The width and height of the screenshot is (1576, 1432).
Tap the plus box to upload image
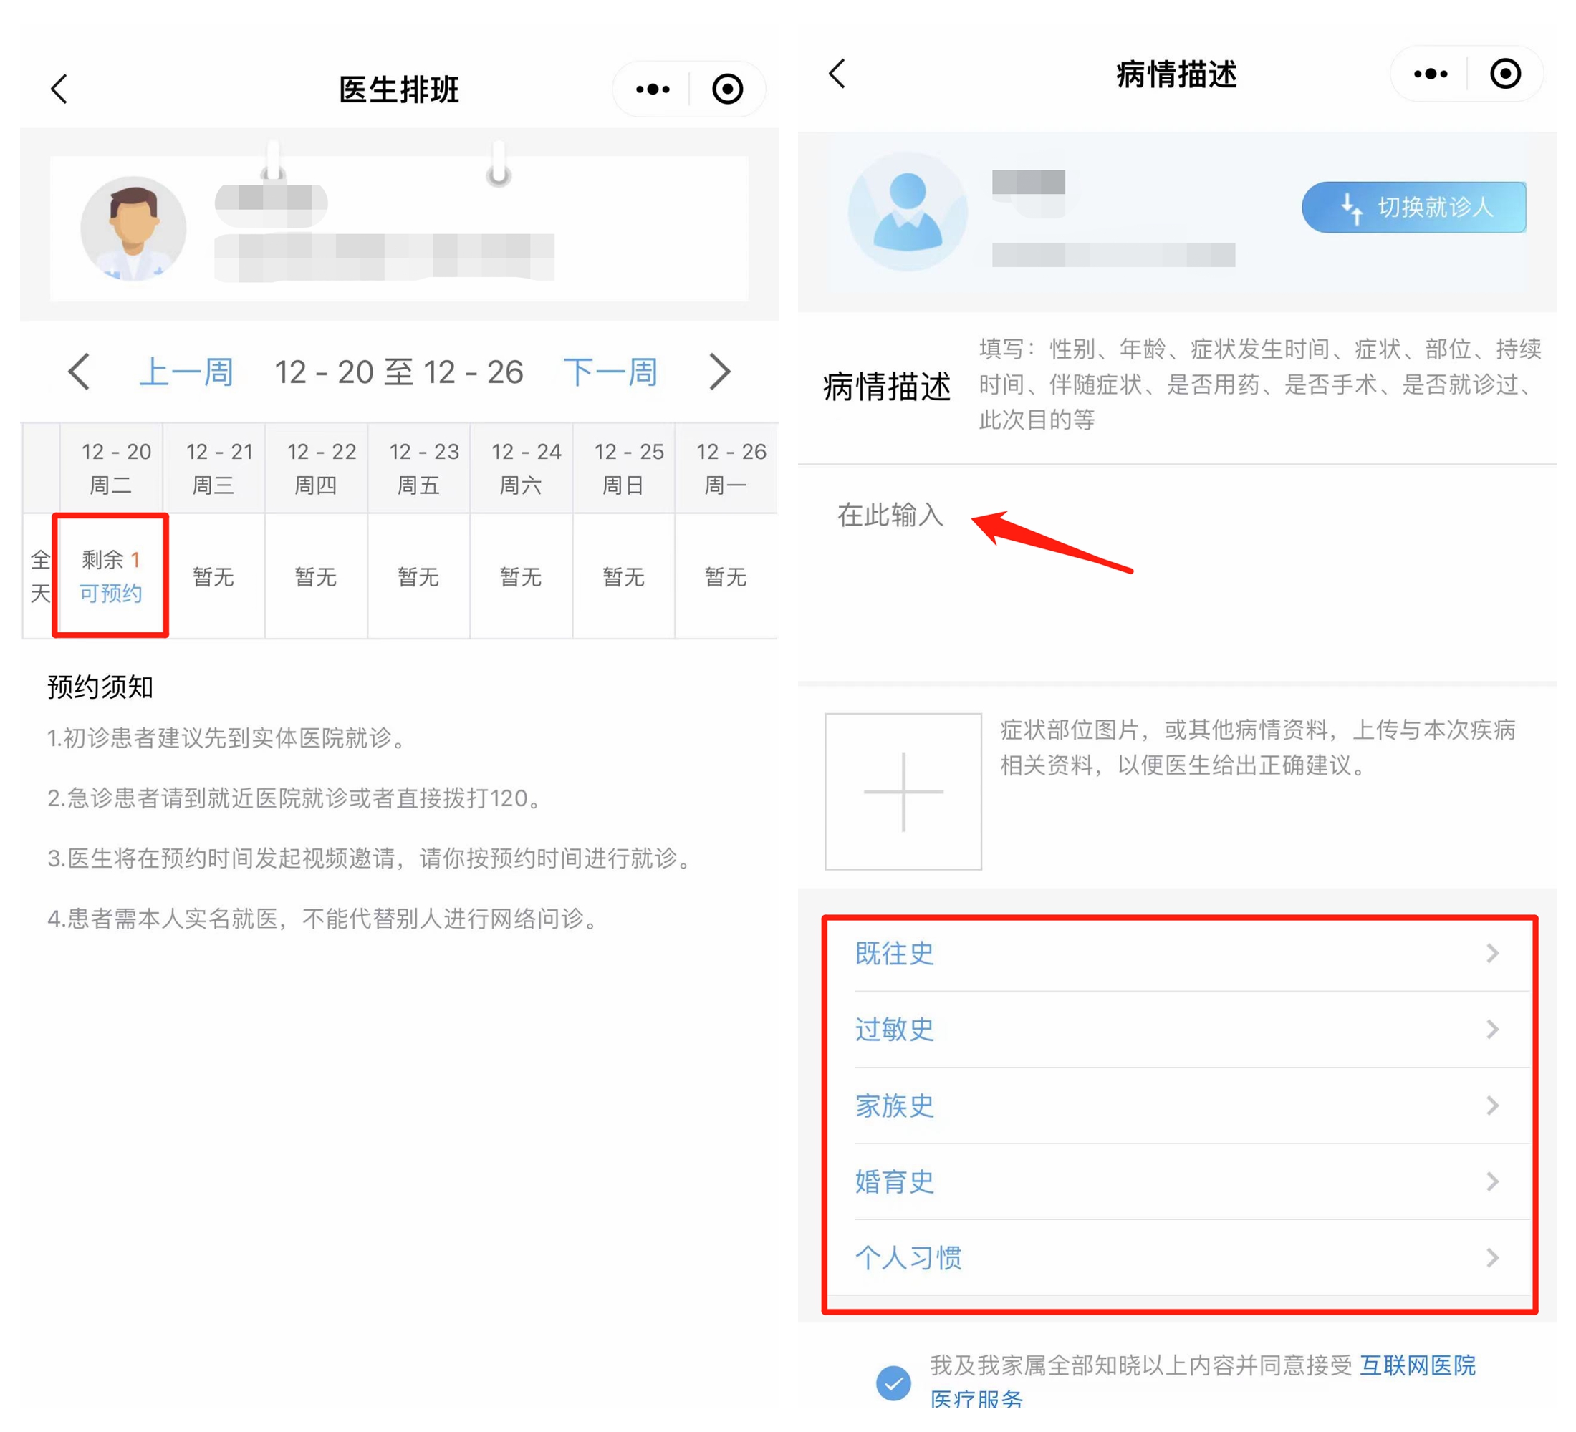(903, 791)
